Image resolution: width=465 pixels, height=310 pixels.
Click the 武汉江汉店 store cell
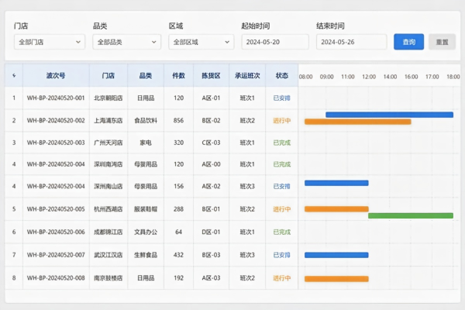click(x=108, y=255)
